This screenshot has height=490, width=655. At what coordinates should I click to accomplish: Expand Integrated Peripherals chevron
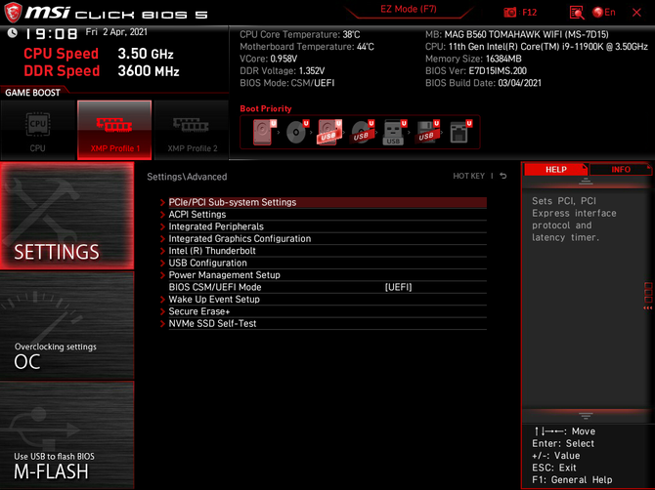coord(163,226)
